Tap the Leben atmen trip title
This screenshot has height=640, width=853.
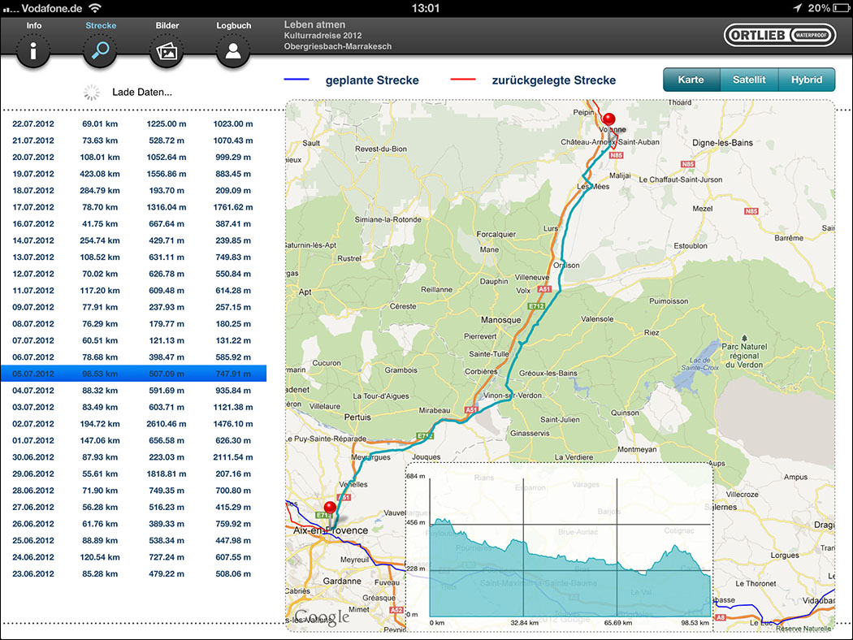[x=314, y=25]
